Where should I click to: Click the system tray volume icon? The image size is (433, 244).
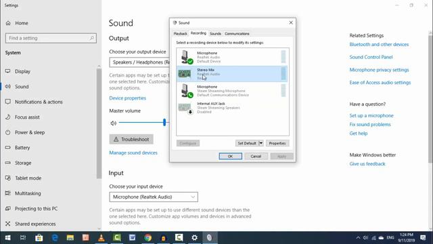point(365,238)
